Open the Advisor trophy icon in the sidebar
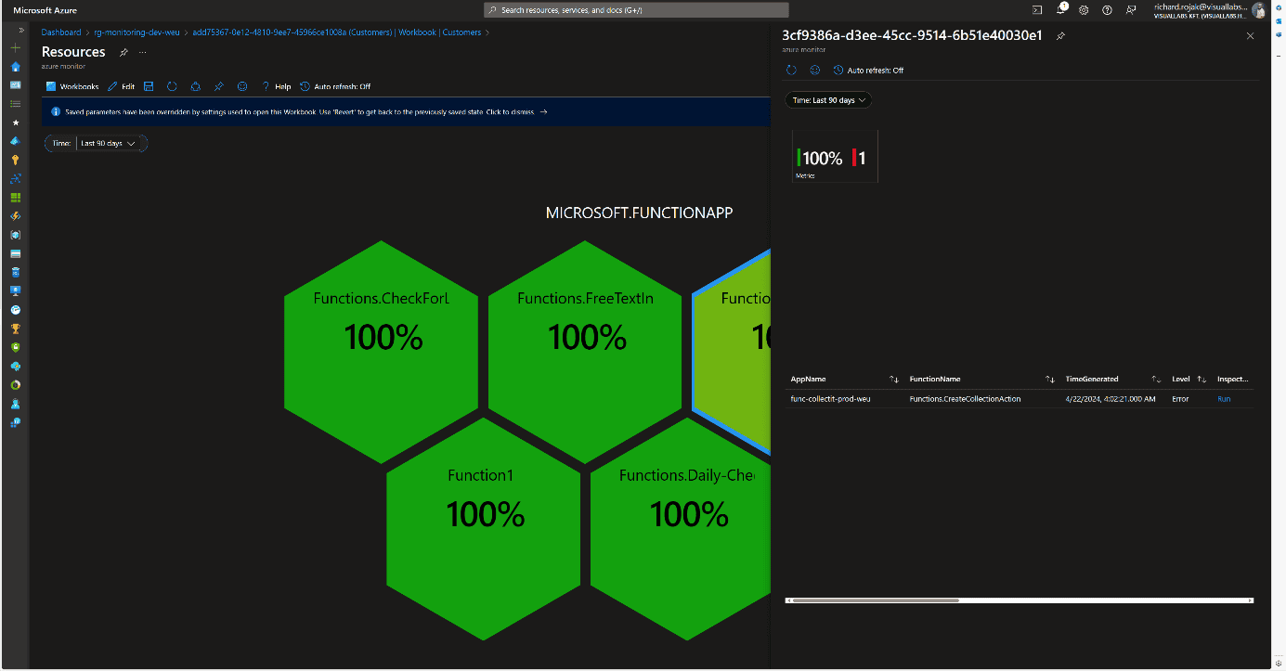Image resolution: width=1286 pixels, height=671 pixels. click(x=15, y=329)
